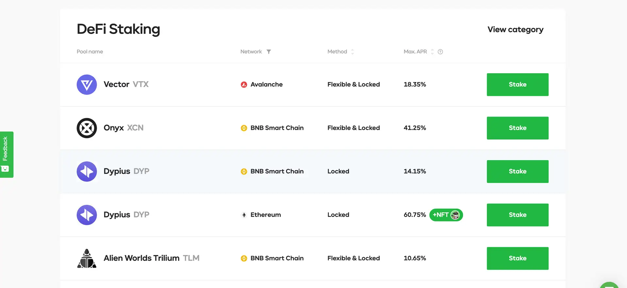627x288 pixels.
Task: Sort pools by Max. APR arrows
Action: tap(432, 52)
